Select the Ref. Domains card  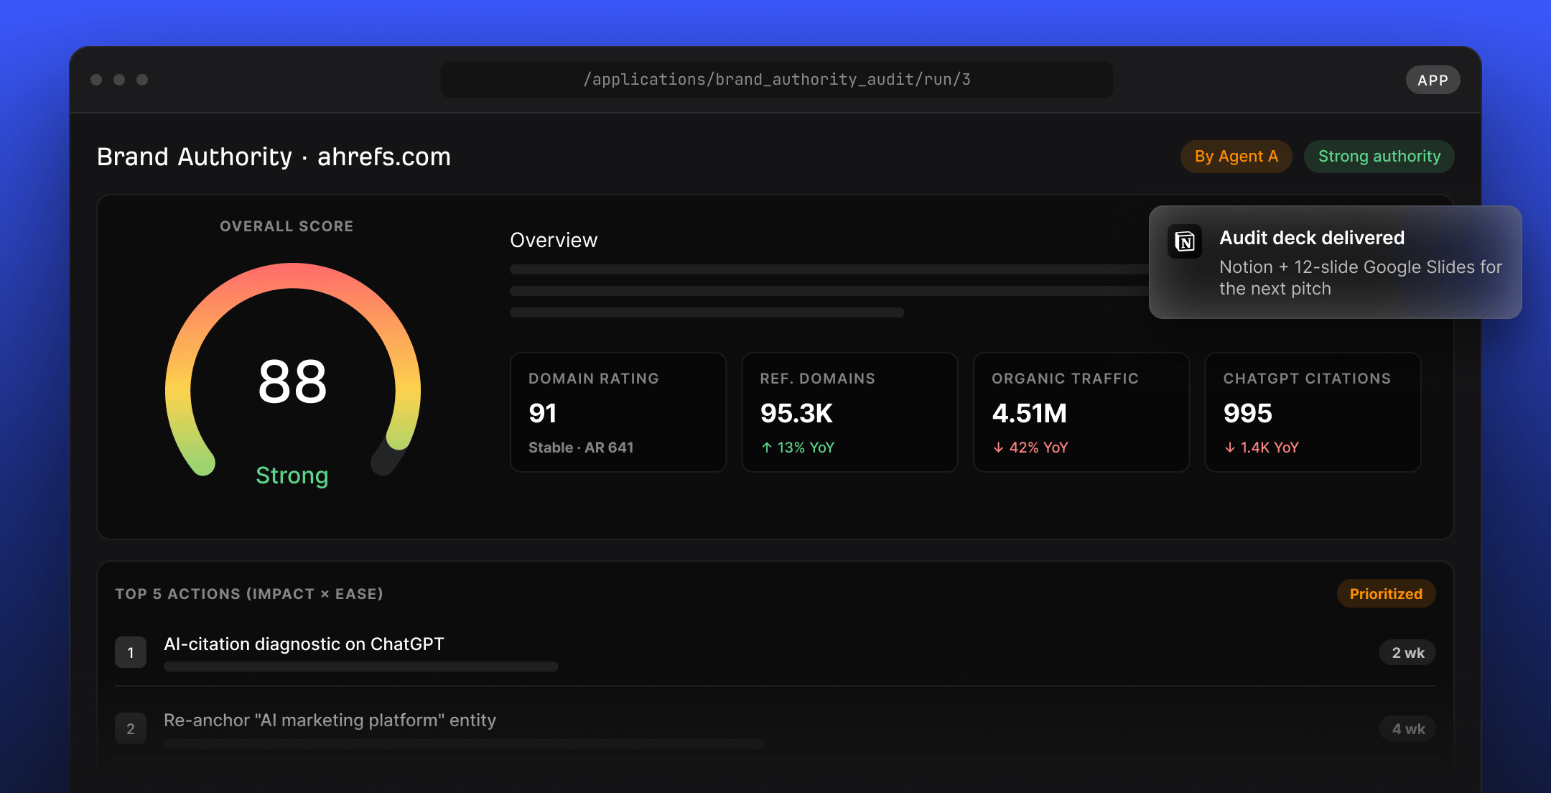(x=849, y=412)
